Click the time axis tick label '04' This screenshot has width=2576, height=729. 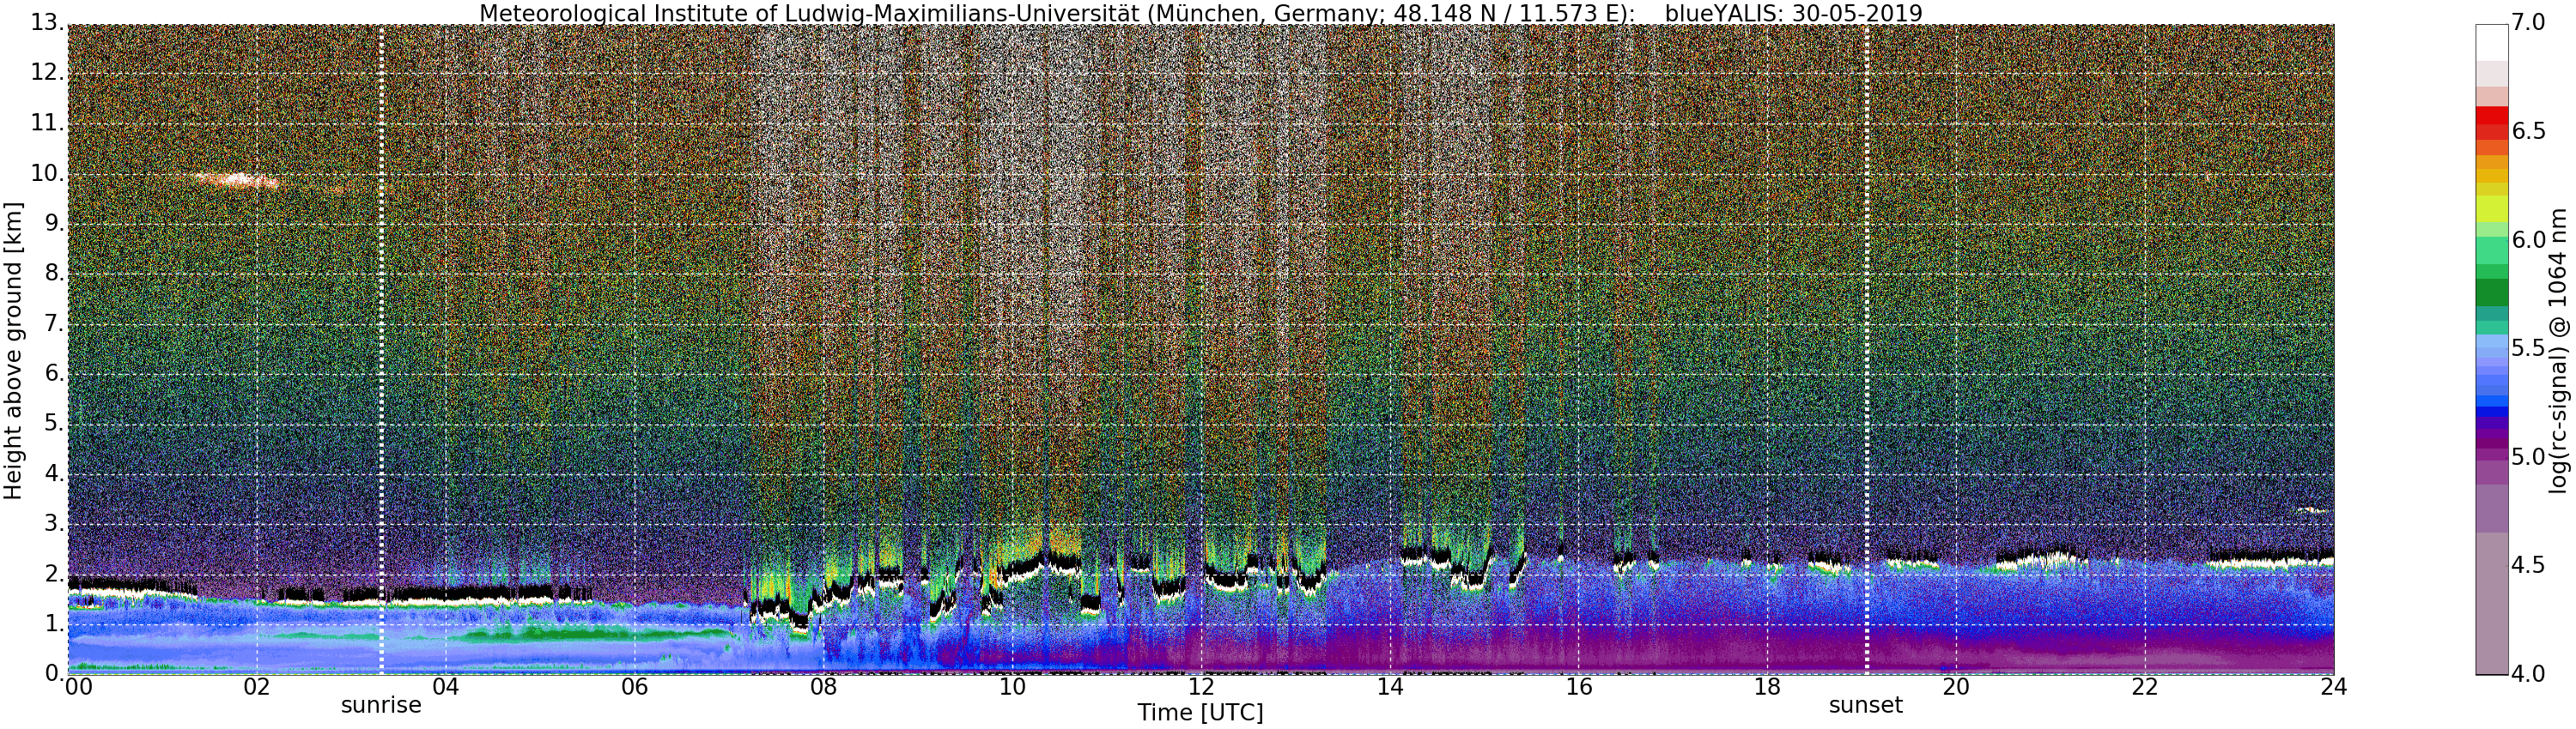445,687
